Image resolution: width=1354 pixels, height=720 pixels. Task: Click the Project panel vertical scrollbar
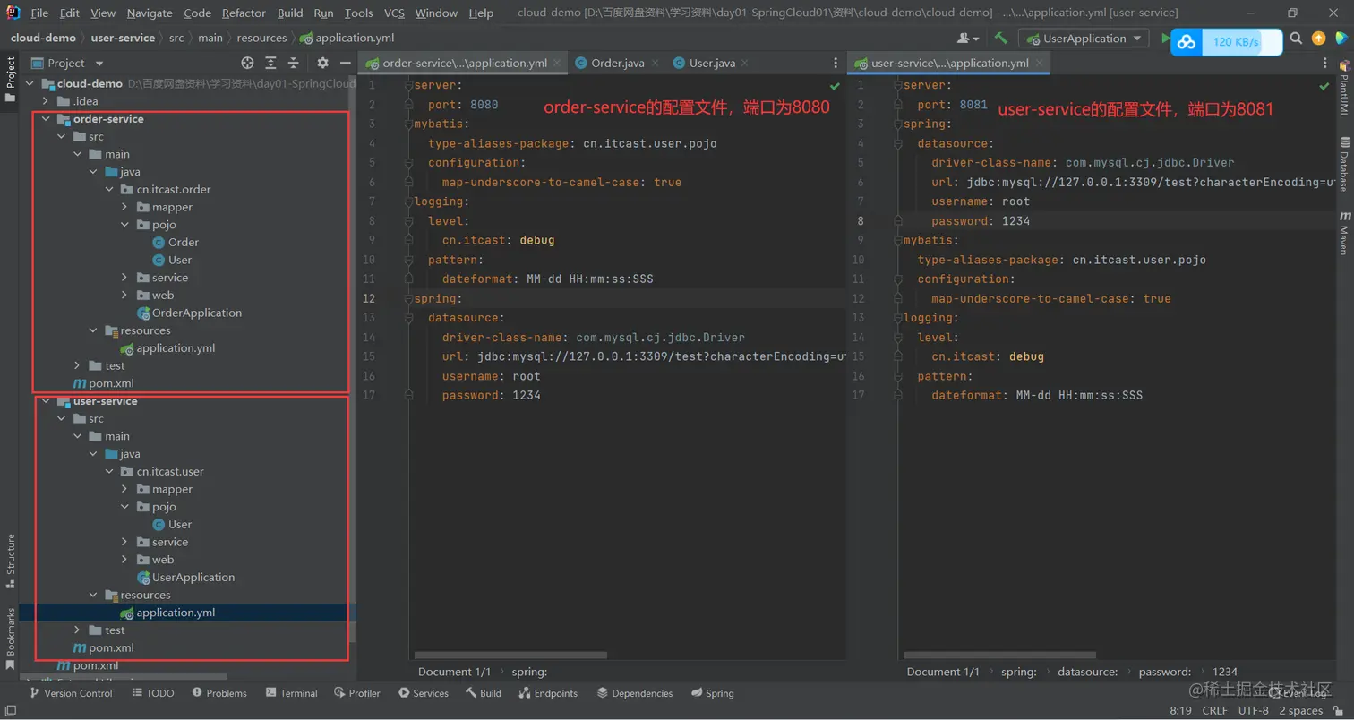(x=353, y=358)
